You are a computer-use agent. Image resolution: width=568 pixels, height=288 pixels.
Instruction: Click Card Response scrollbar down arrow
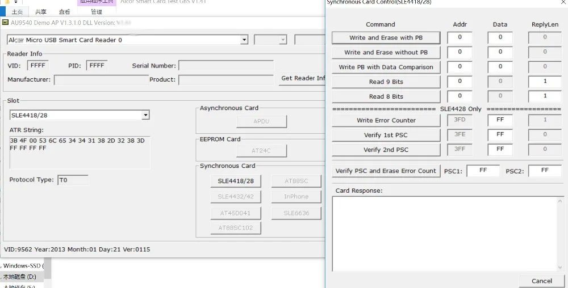(x=560, y=268)
